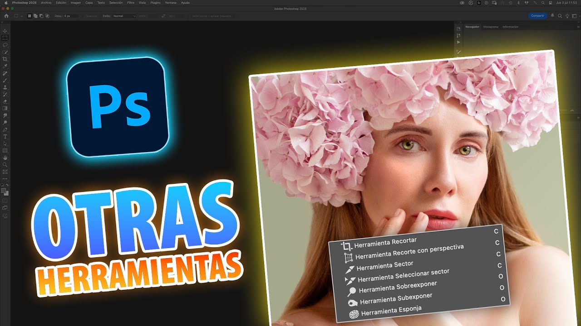Open the Capa menu
The width and height of the screenshot is (581, 326).
point(89,3)
